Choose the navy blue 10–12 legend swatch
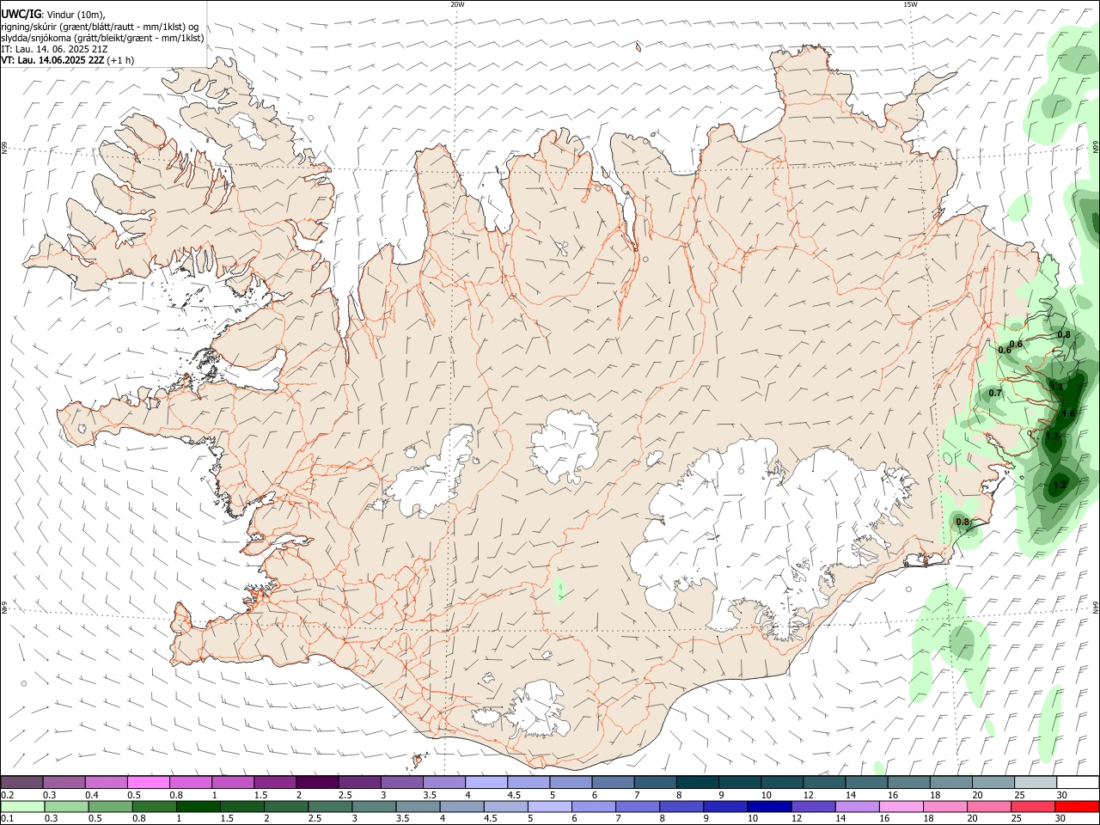 pyautogui.click(x=770, y=806)
